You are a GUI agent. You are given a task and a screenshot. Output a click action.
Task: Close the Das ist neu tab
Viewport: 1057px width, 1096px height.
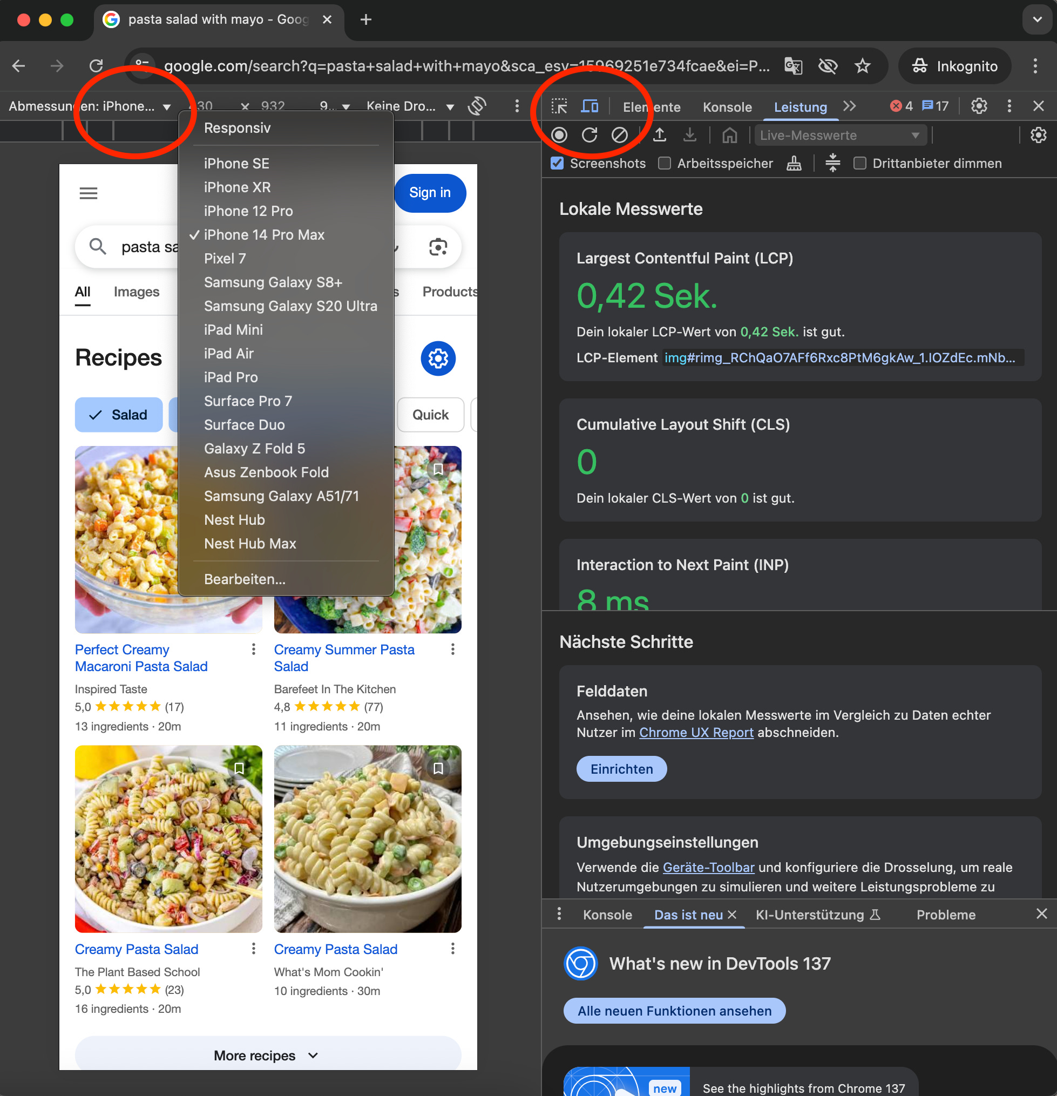(x=731, y=914)
